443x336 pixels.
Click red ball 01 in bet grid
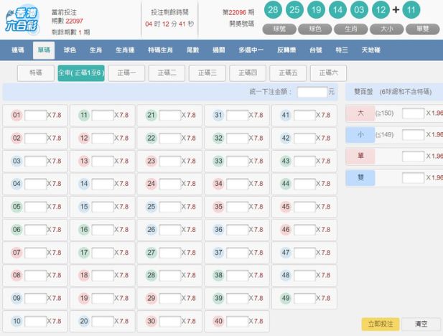[x=17, y=115]
